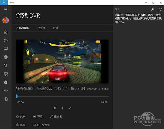Click 打开文件夹 to open the folder
The height and width of the screenshot is (129, 164).
coord(41,125)
